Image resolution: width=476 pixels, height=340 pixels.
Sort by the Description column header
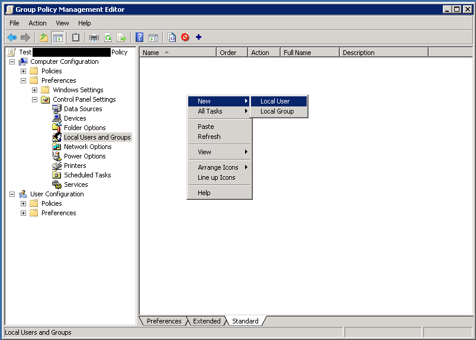384,53
